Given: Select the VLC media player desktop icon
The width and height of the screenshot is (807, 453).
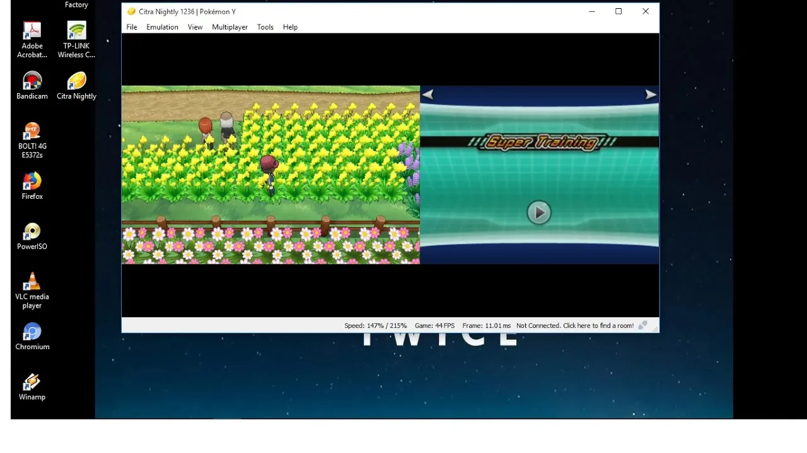Looking at the screenshot, I should point(32,291).
